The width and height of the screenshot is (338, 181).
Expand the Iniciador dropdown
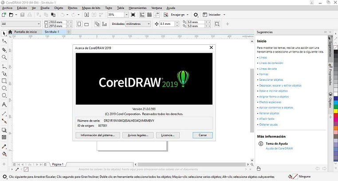coord(224,15)
